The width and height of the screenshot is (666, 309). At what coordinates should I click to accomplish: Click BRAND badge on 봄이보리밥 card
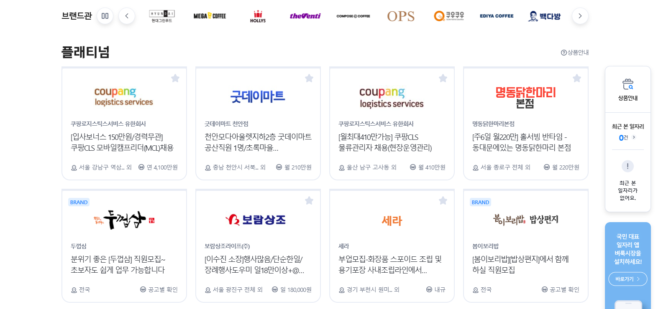pyautogui.click(x=480, y=202)
